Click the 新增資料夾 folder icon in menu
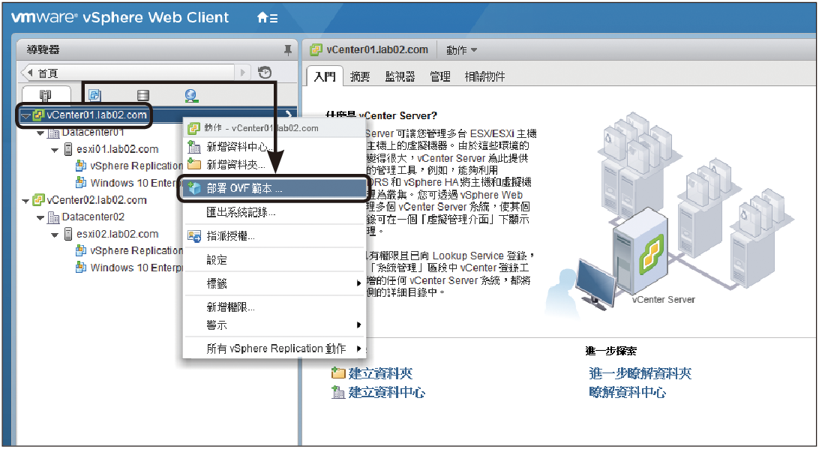This screenshot has width=819, height=449. coord(194,164)
